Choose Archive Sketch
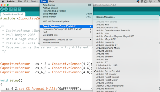Screen dimensions: 160x92 point(66,8)
